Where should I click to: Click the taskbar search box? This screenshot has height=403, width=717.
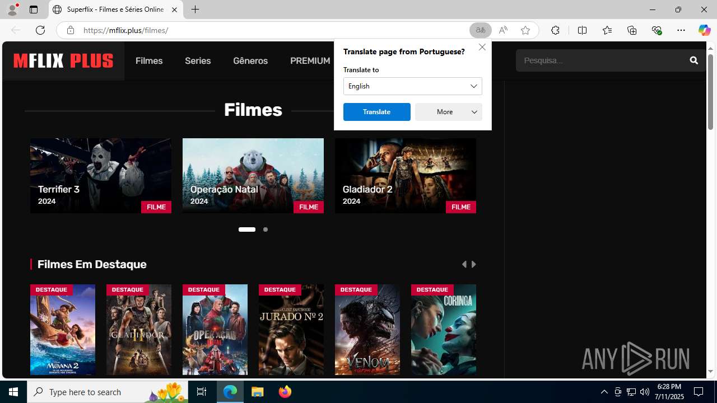click(x=108, y=392)
